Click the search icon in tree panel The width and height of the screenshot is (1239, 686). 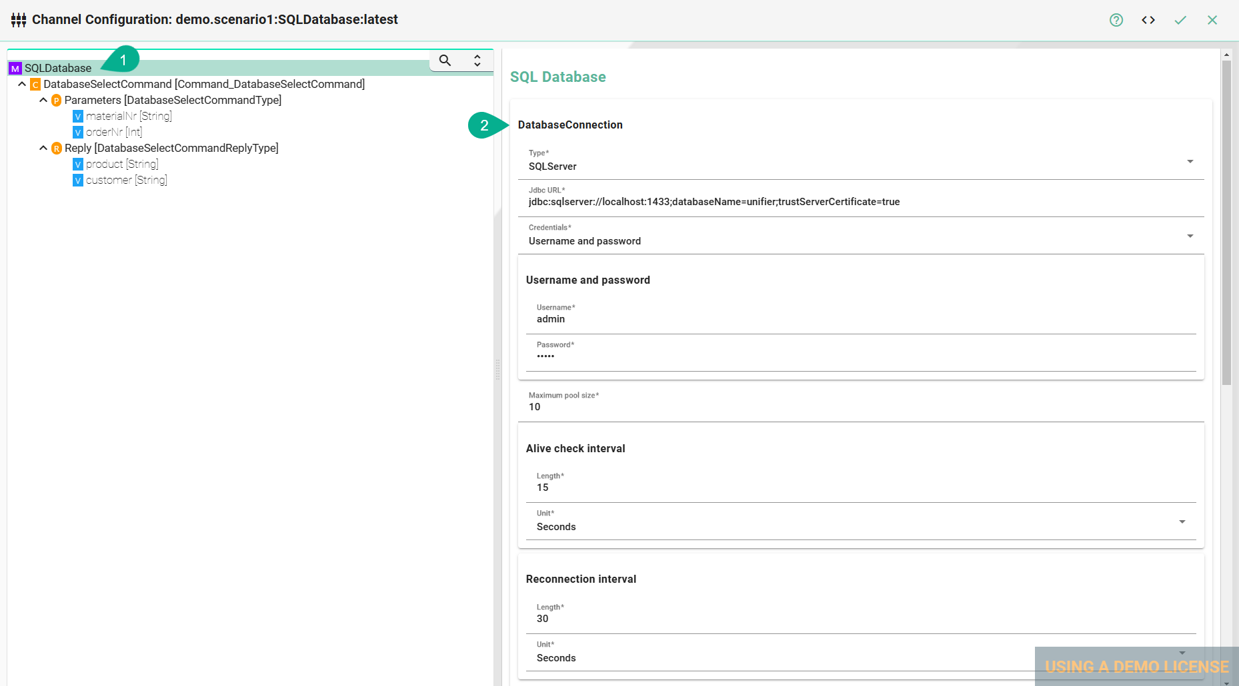pos(445,61)
